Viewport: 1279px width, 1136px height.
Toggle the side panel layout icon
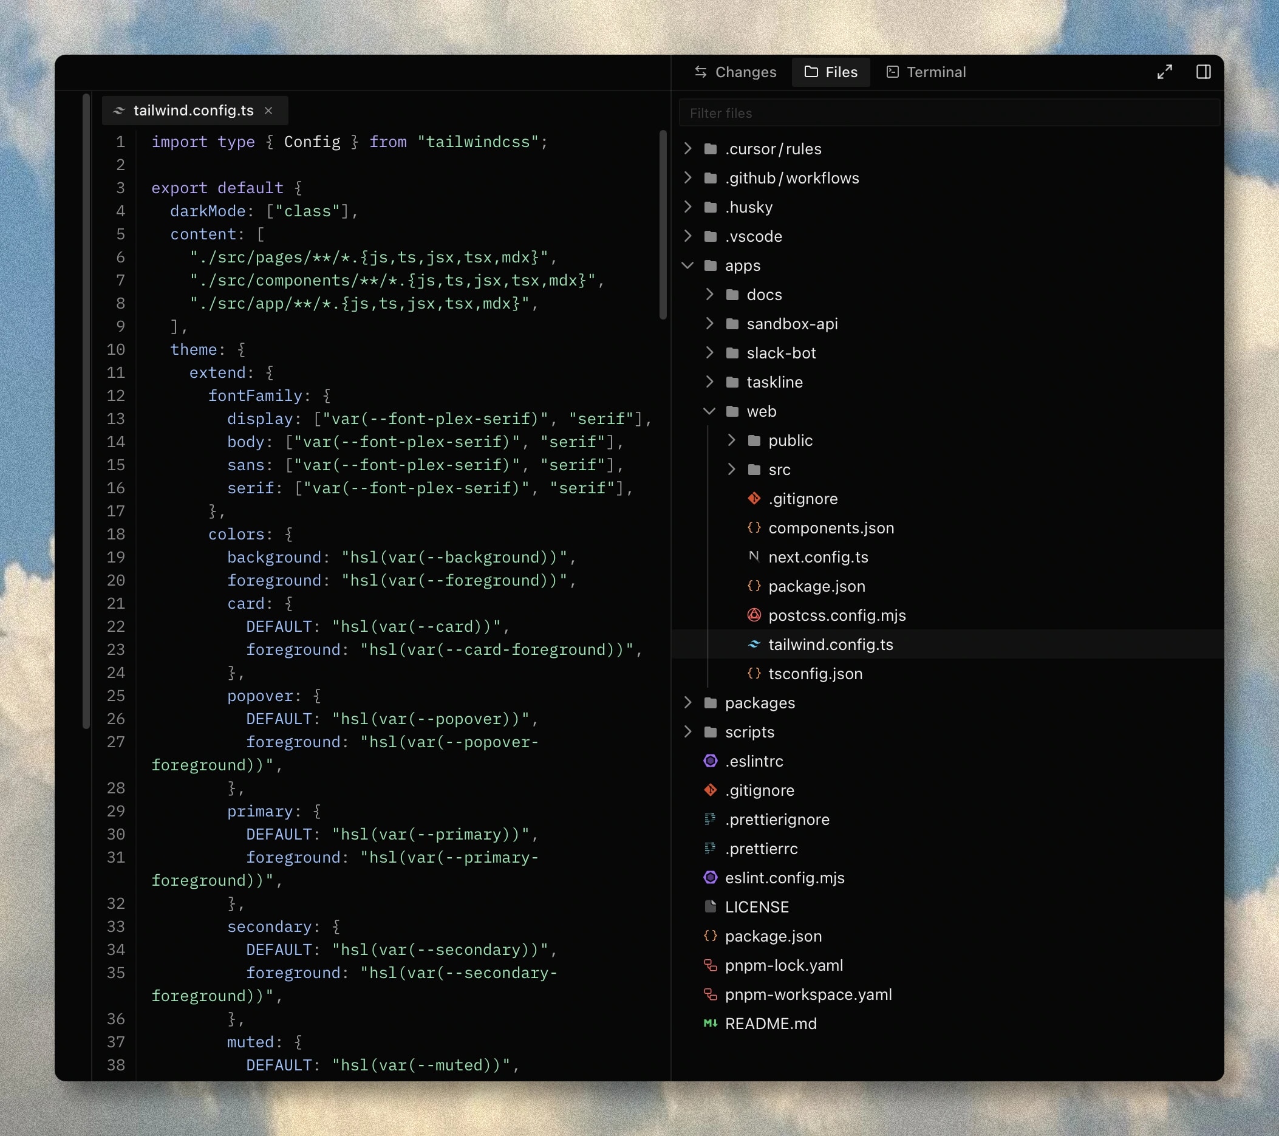click(x=1202, y=72)
